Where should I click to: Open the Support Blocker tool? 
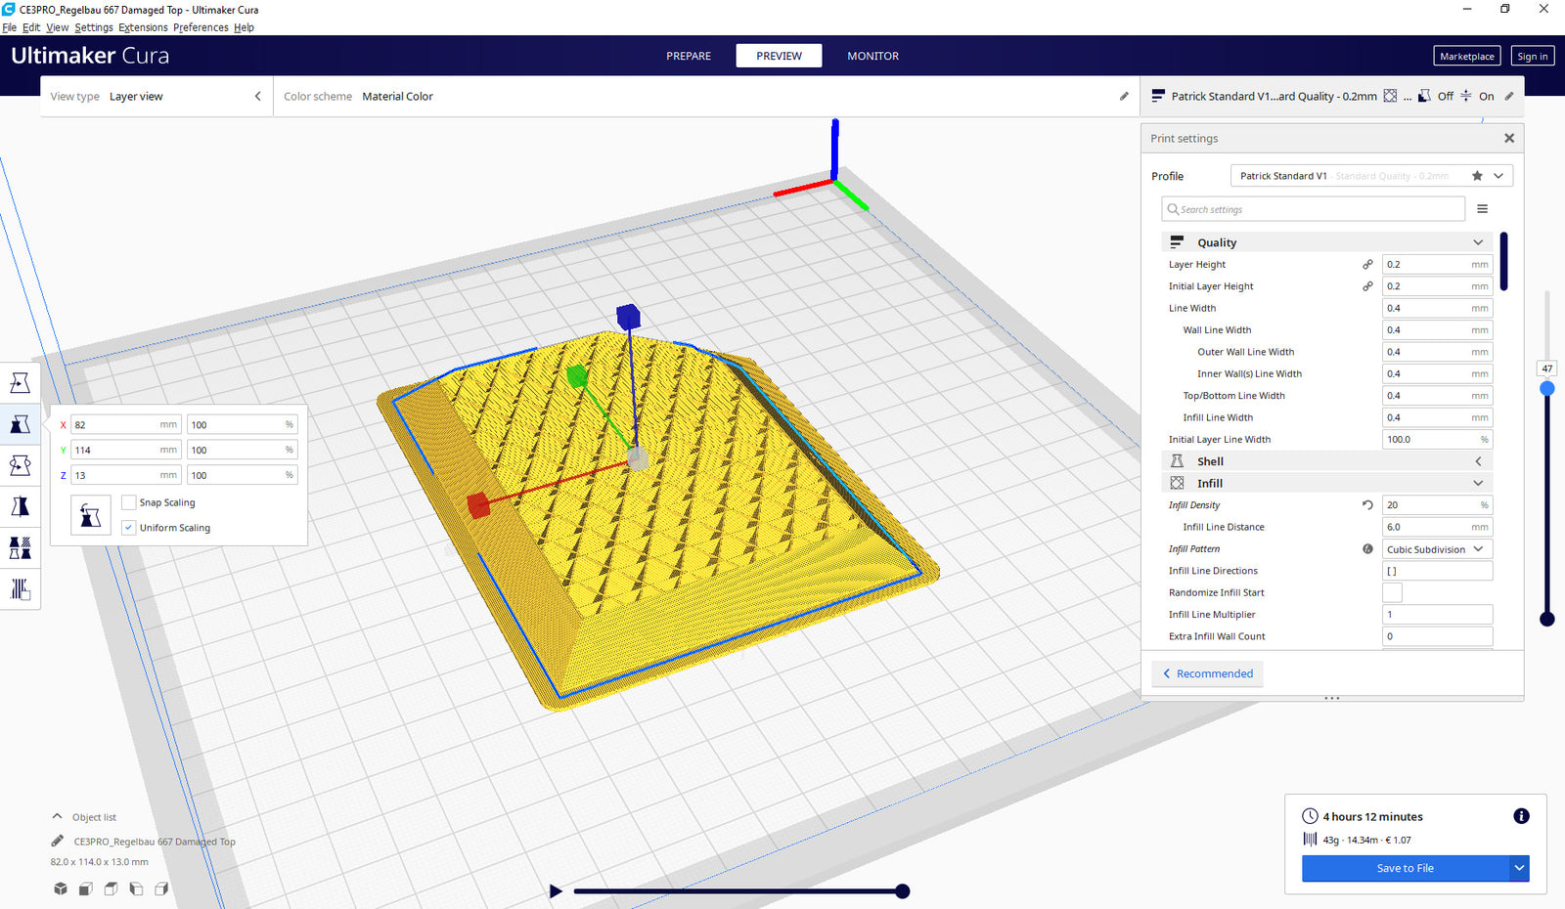pyautogui.click(x=20, y=589)
